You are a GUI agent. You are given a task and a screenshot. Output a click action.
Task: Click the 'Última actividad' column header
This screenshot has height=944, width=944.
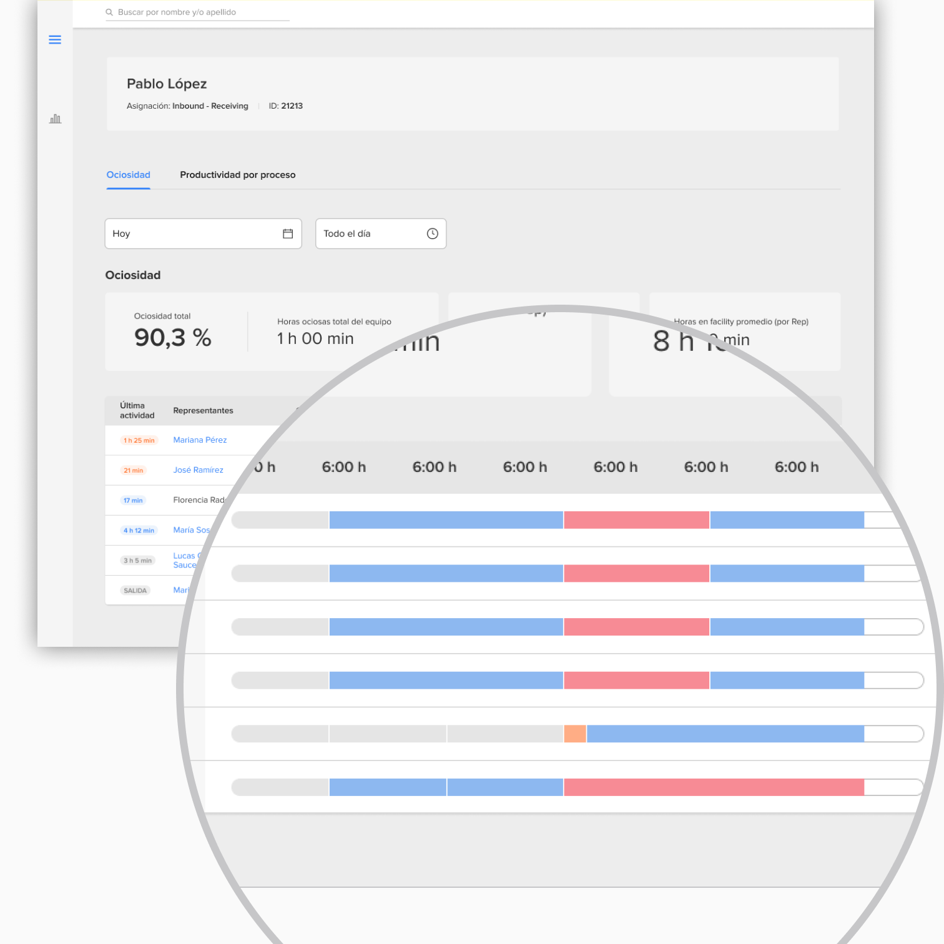[x=137, y=410]
